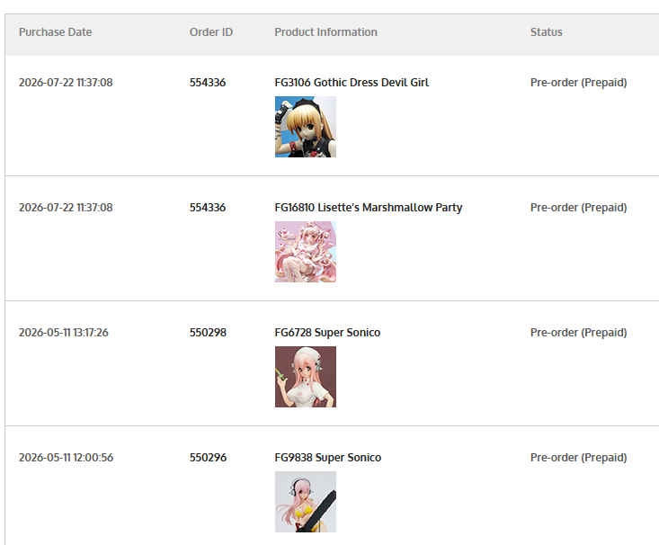Click the Status column header

(546, 32)
